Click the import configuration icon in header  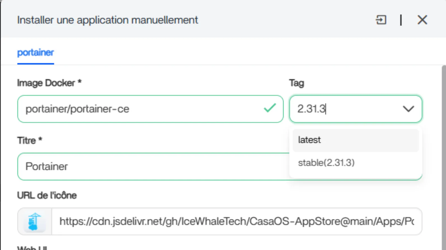(381, 20)
